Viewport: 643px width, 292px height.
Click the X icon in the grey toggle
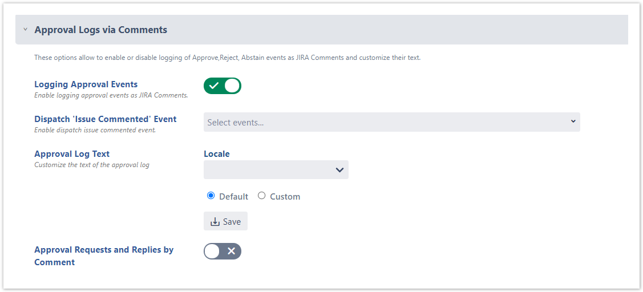click(x=231, y=251)
